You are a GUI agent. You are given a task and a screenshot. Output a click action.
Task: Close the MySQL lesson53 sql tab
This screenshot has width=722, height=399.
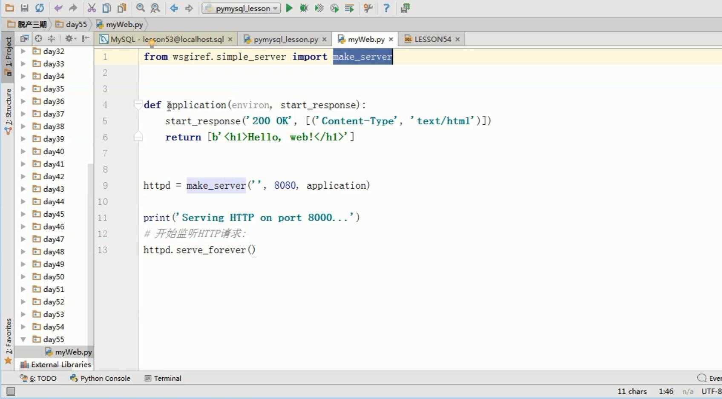[230, 39]
